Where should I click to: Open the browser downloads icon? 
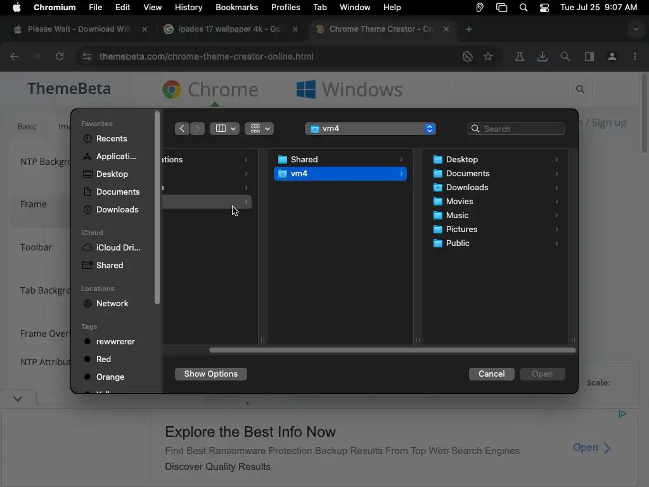[543, 56]
